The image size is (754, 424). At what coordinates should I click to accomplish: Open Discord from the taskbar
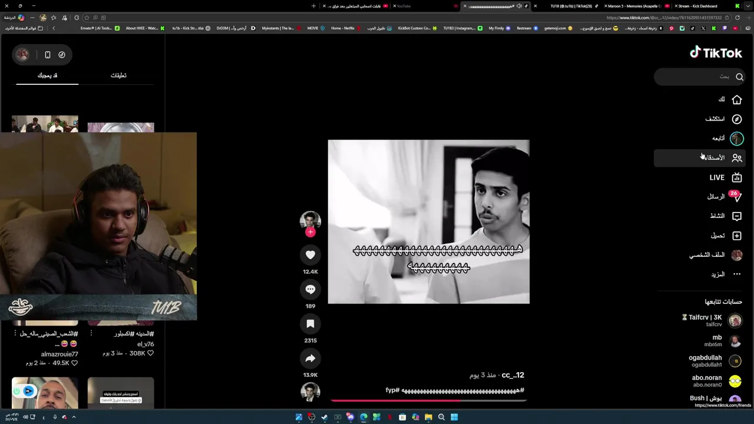point(350,417)
